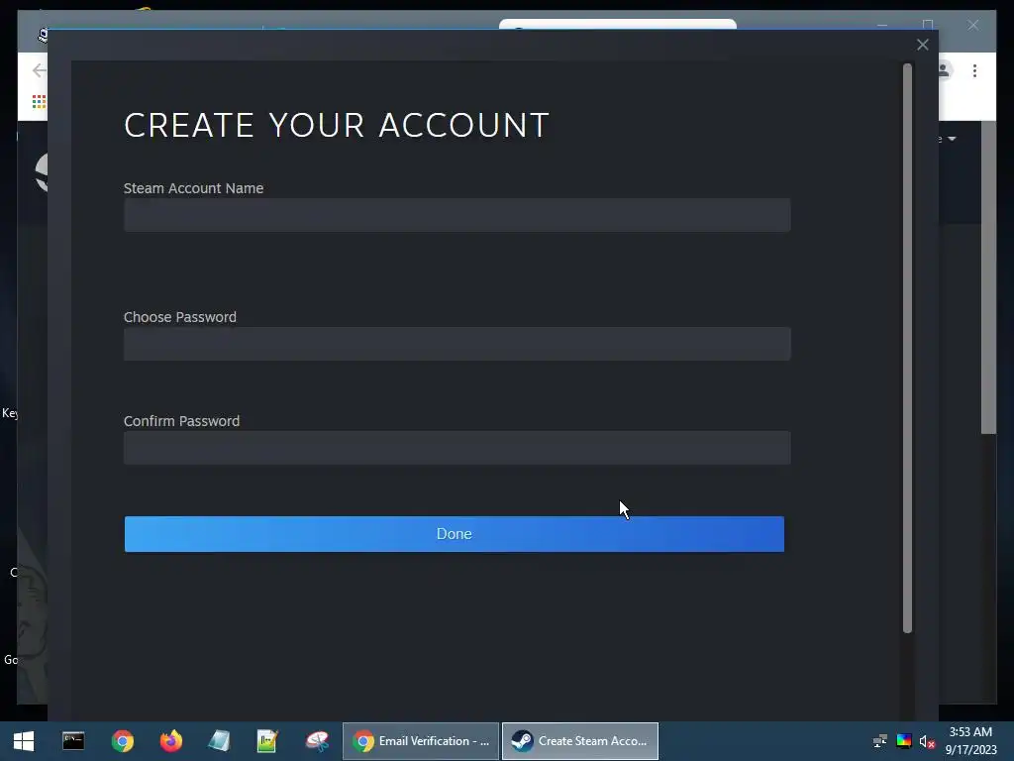Open the language dropdown arrow on the Steam page
1014x761 pixels.
coord(952,139)
